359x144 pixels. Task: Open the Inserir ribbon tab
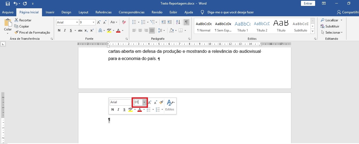click(x=50, y=12)
